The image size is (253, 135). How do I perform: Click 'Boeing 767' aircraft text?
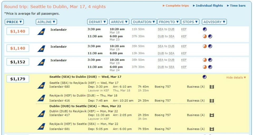point(163,129)
